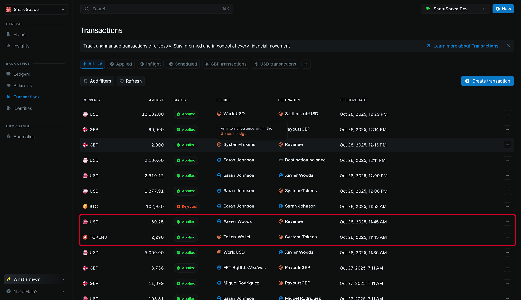Image resolution: width=521 pixels, height=300 pixels.
Task: Click the Amount column header
Action: (x=156, y=100)
